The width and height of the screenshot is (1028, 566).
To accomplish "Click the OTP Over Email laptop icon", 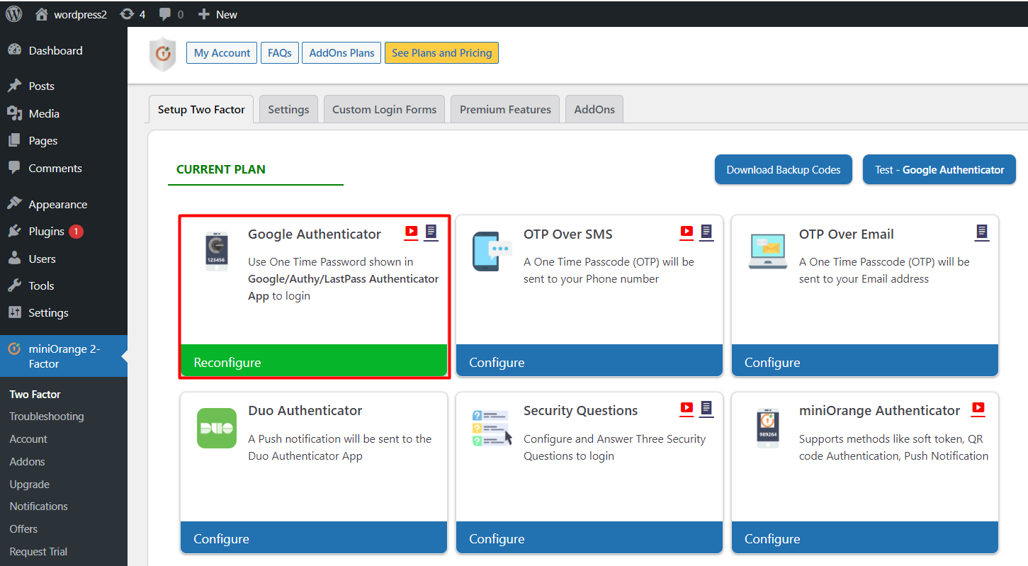I will [x=767, y=251].
